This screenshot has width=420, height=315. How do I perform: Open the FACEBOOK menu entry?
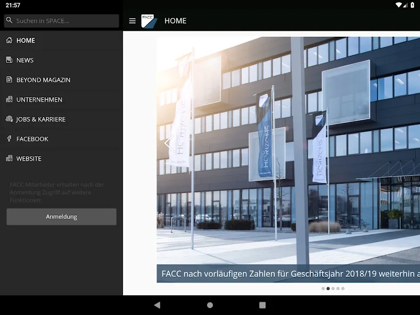[61, 139]
